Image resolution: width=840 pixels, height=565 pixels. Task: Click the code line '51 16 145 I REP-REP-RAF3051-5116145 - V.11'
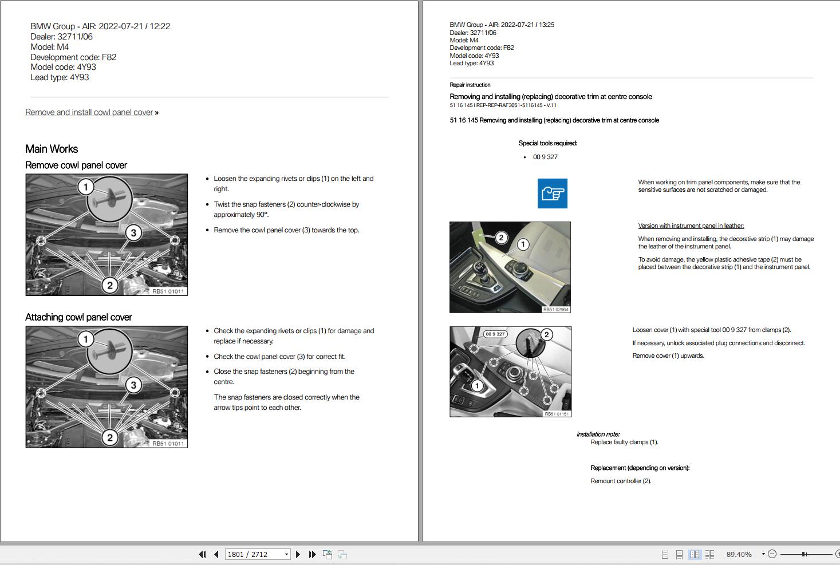[503, 105]
